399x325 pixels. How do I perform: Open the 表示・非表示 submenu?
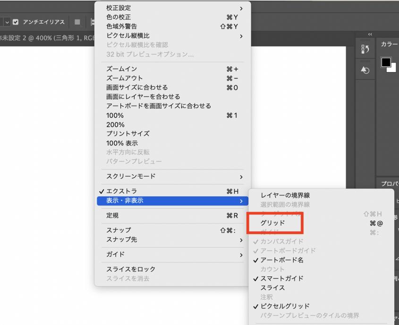click(172, 201)
